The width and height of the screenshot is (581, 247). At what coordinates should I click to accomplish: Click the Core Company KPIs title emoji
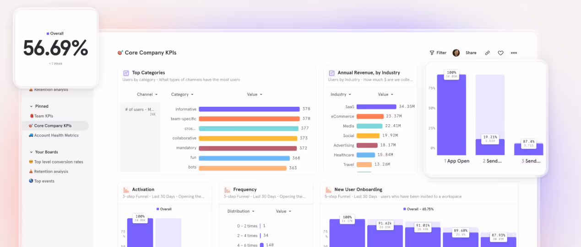pyautogui.click(x=120, y=53)
